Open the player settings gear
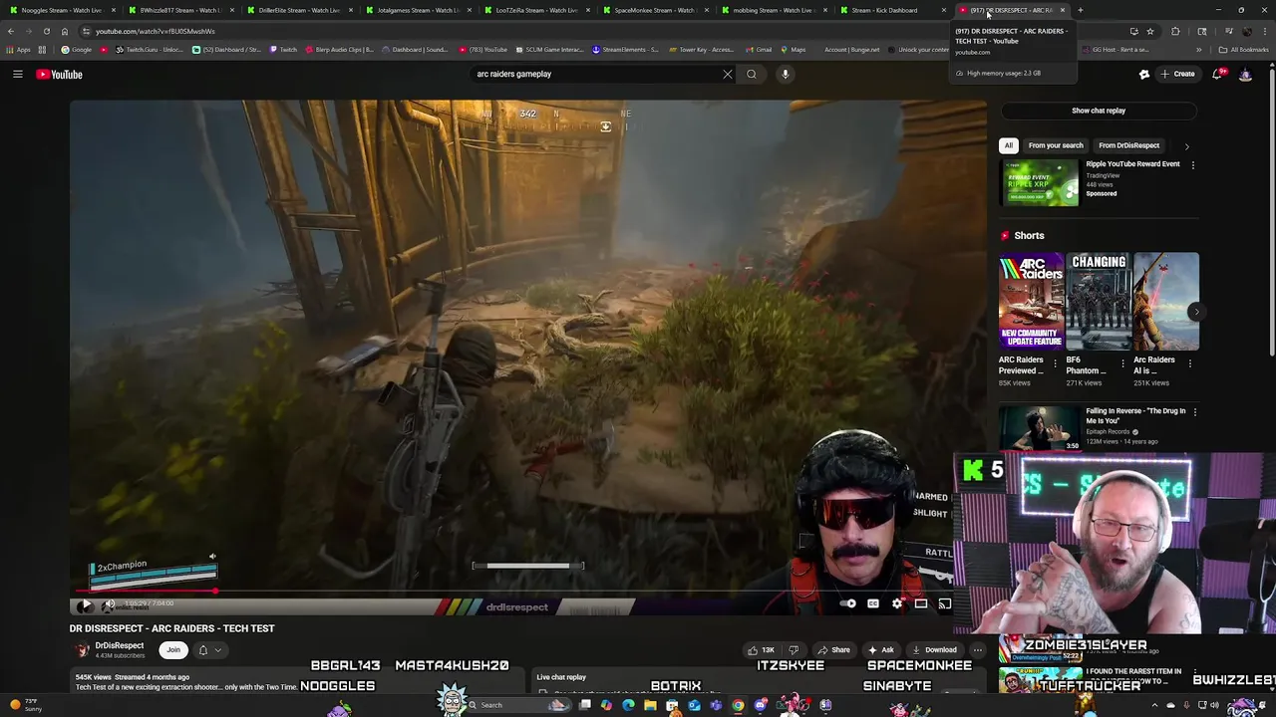 click(x=897, y=603)
